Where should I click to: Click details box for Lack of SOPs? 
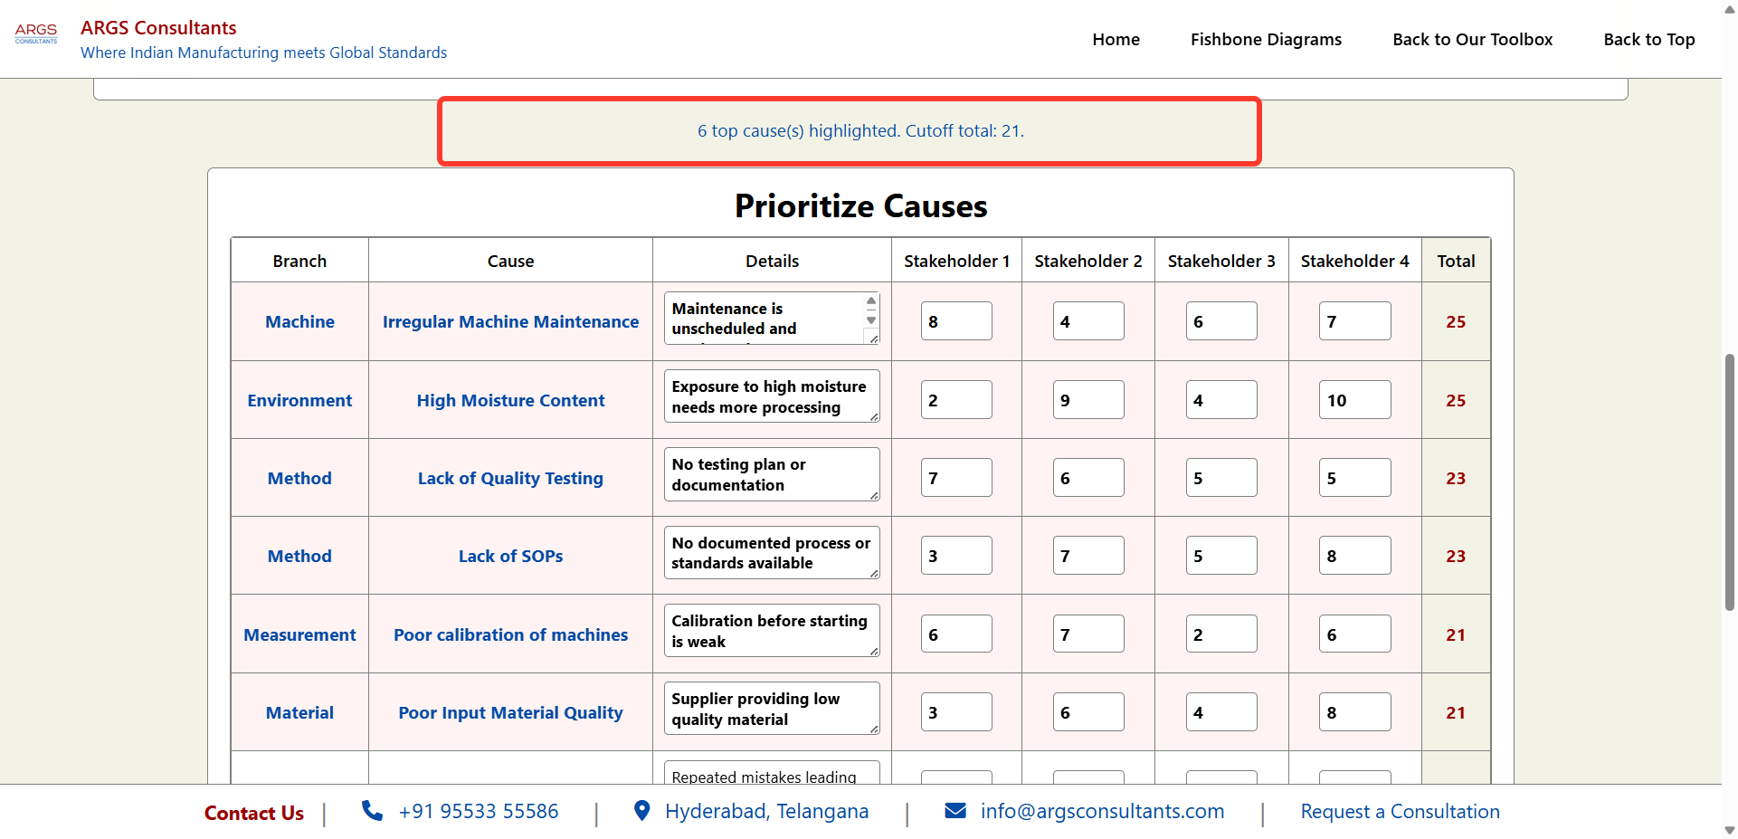pyautogui.click(x=772, y=553)
